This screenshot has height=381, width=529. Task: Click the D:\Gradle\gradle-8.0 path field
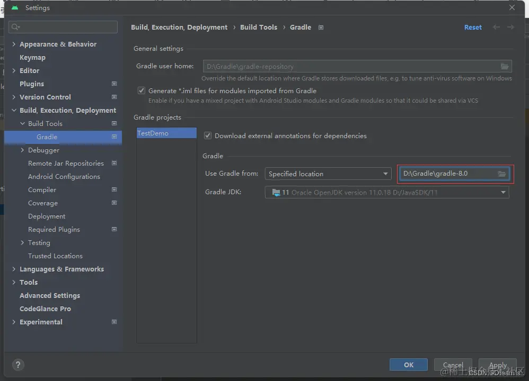pos(455,174)
